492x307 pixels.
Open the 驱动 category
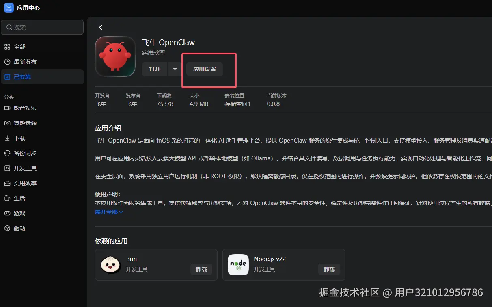click(x=42, y=228)
